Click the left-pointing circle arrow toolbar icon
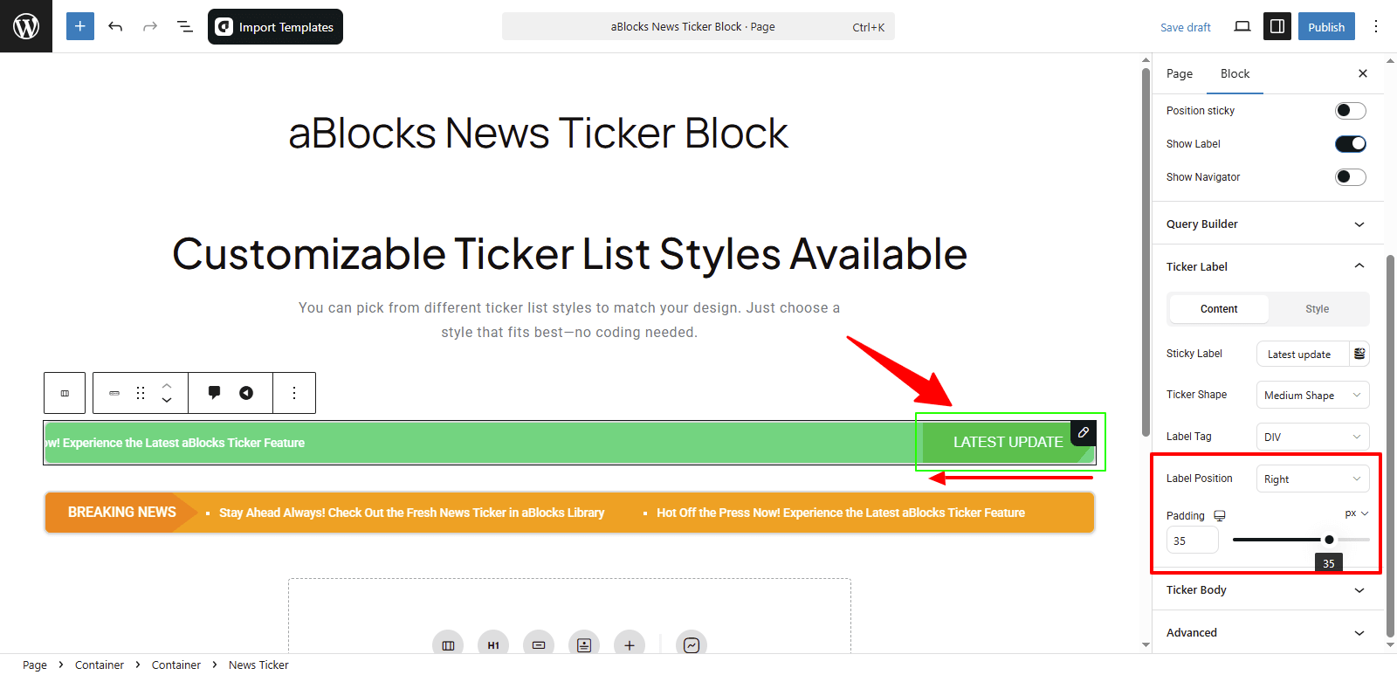Image resolution: width=1397 pixels, height=675 pixels. (246, 393)
